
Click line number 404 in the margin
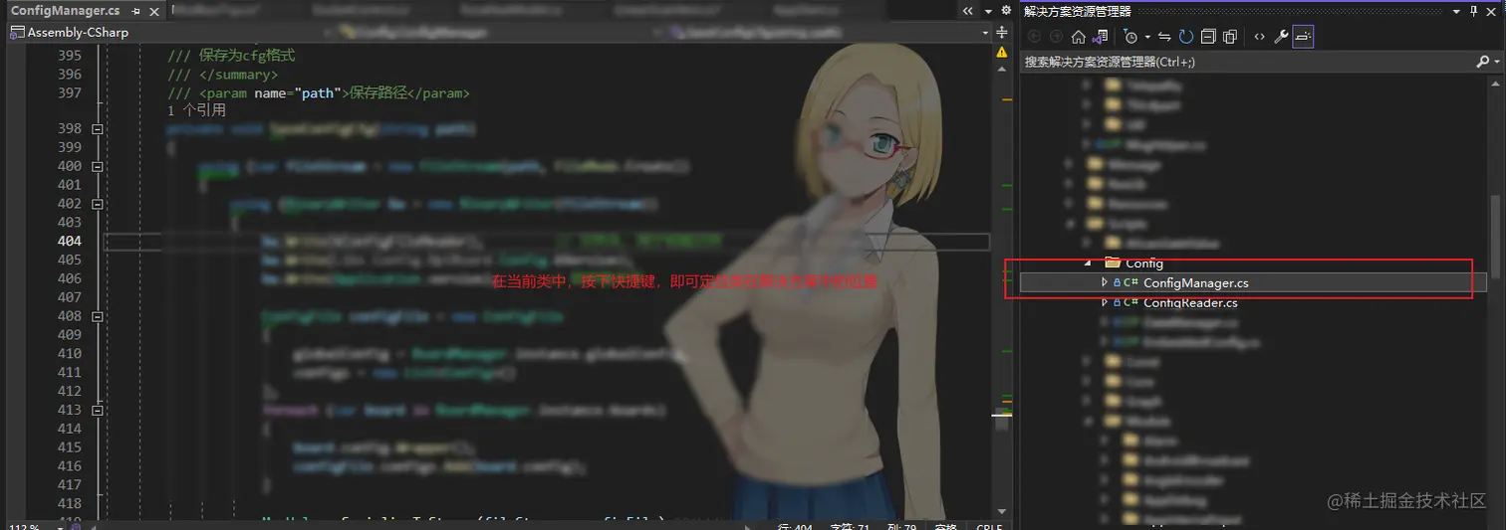click(x=70, y=241)
